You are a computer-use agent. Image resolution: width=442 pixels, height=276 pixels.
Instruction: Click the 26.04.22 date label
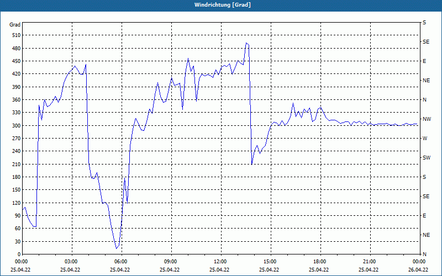(418, 269)
